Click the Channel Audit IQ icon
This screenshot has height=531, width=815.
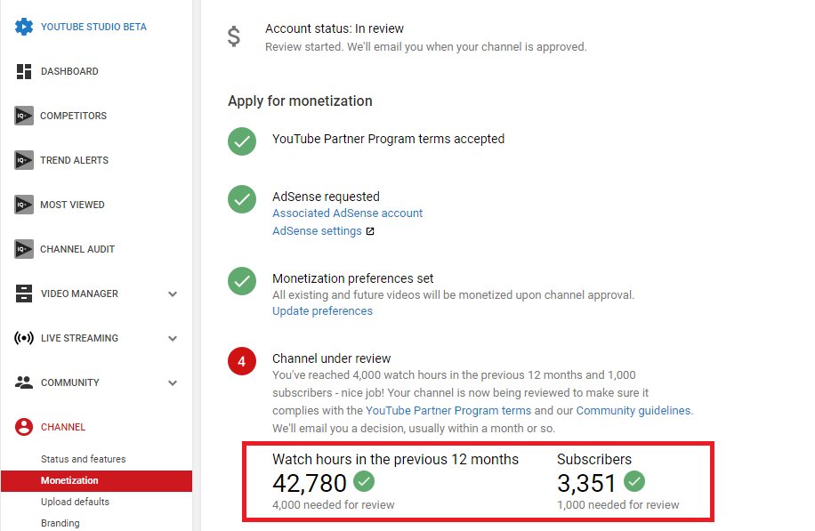coord(24,249)
